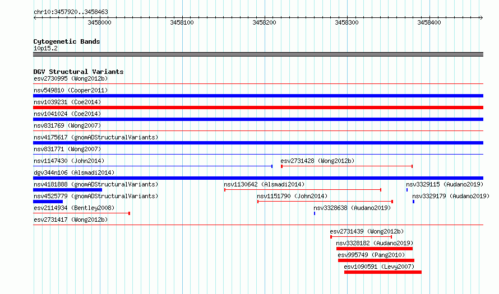This screenshot has height=294, width=499.
Task: Click the chr10:3457920..3458463 region label
Action: point(71,12)
